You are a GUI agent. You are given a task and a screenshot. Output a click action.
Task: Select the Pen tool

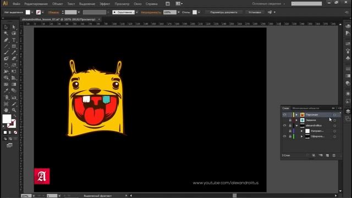click(6, 40)
